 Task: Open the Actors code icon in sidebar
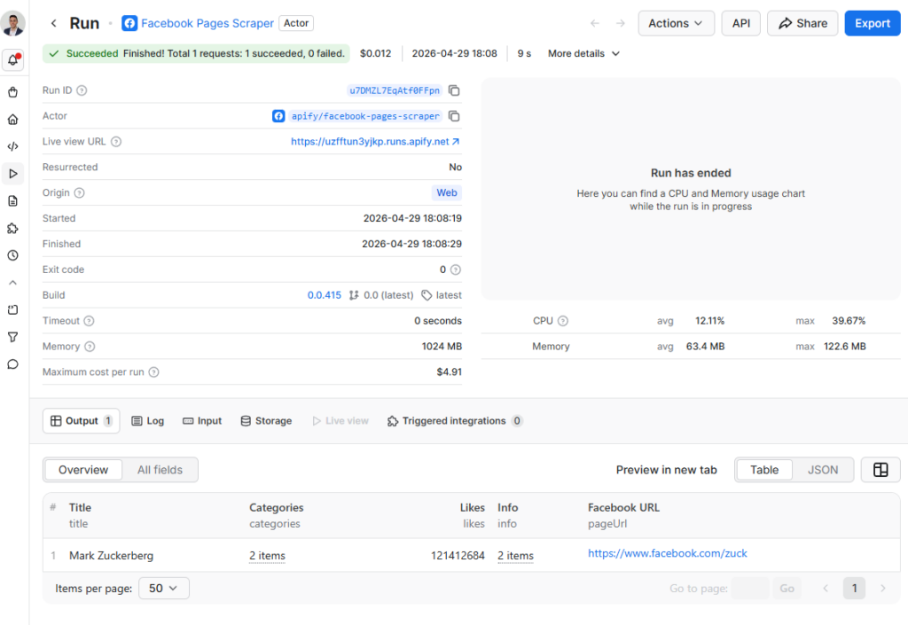tap(12, 146)
